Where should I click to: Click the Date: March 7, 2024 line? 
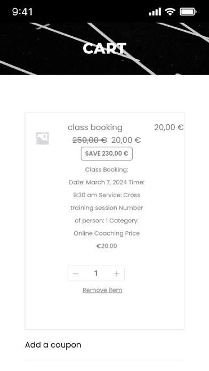pyautogui.click(x=98, y=182)
